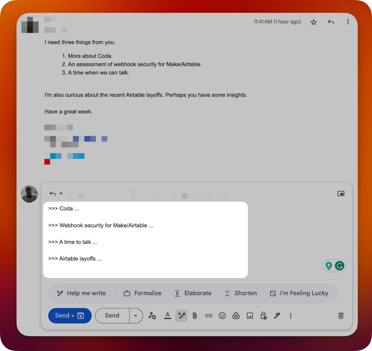Click the profile picture beside the reply

(x=29, y=194)
